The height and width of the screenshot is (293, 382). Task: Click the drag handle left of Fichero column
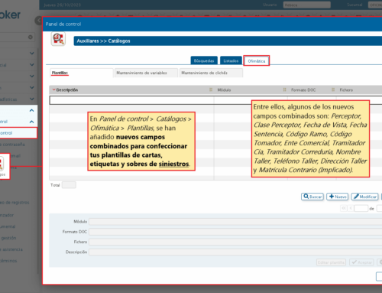point(333,90)
